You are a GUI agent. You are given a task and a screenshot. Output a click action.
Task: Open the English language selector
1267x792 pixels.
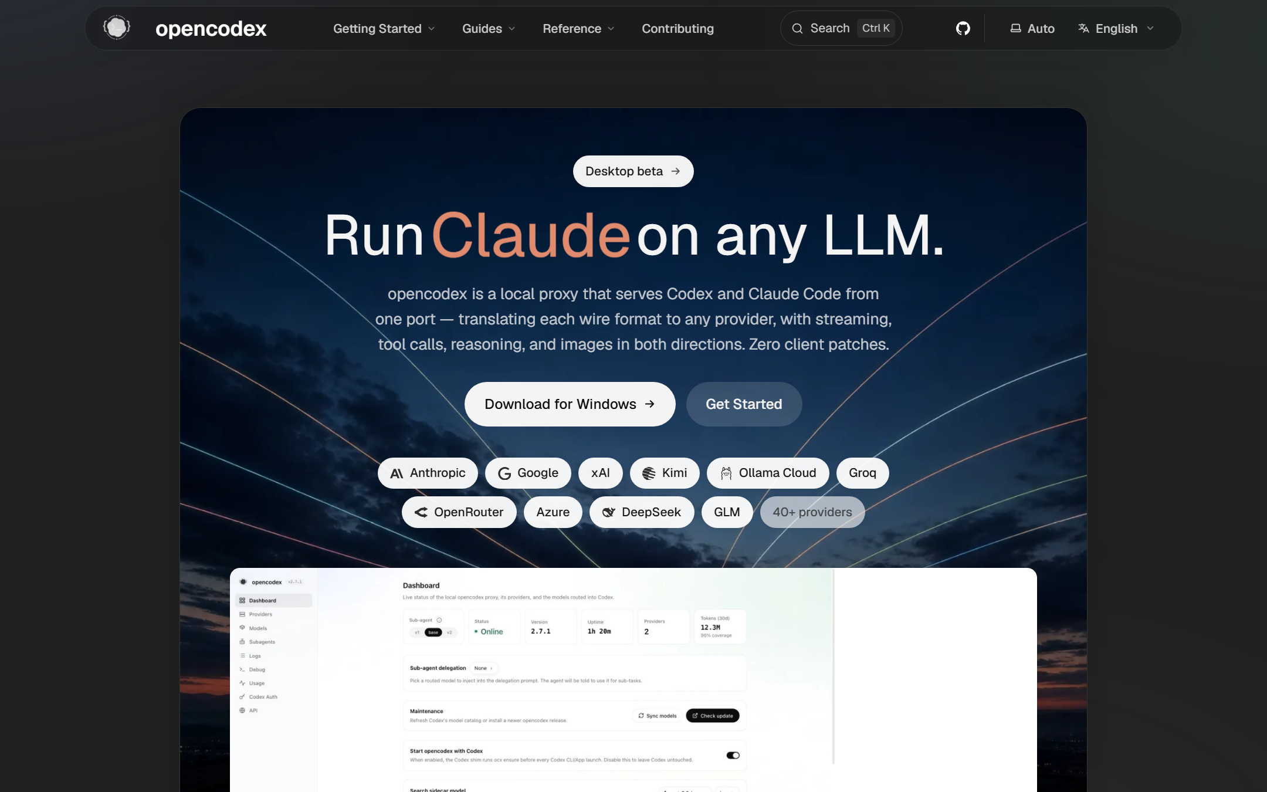coord(1116,28)
